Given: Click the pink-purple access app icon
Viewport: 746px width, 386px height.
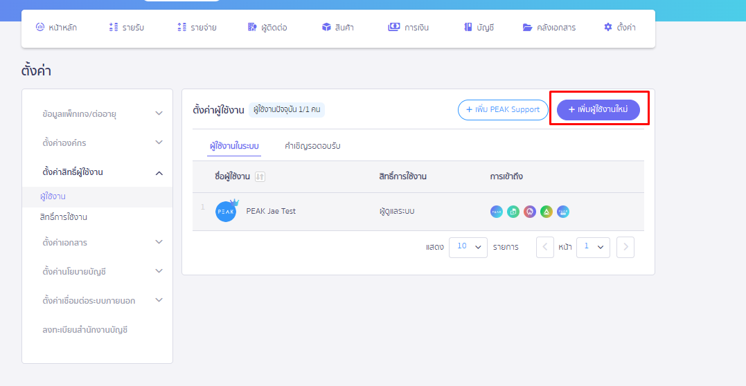Looking at the screenshot, I should (x=530, y=212).
